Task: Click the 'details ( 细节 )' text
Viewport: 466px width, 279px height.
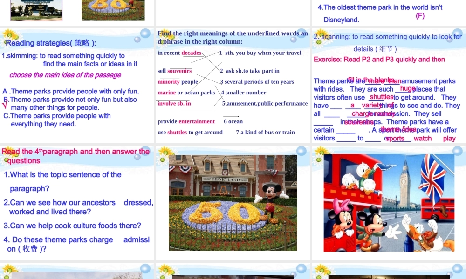Action: (375, 49)
